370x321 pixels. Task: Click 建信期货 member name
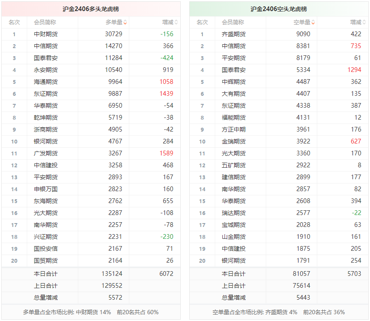(233, 177)
